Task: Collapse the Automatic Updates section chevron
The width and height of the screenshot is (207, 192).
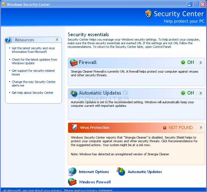Action: pos(200,93)
